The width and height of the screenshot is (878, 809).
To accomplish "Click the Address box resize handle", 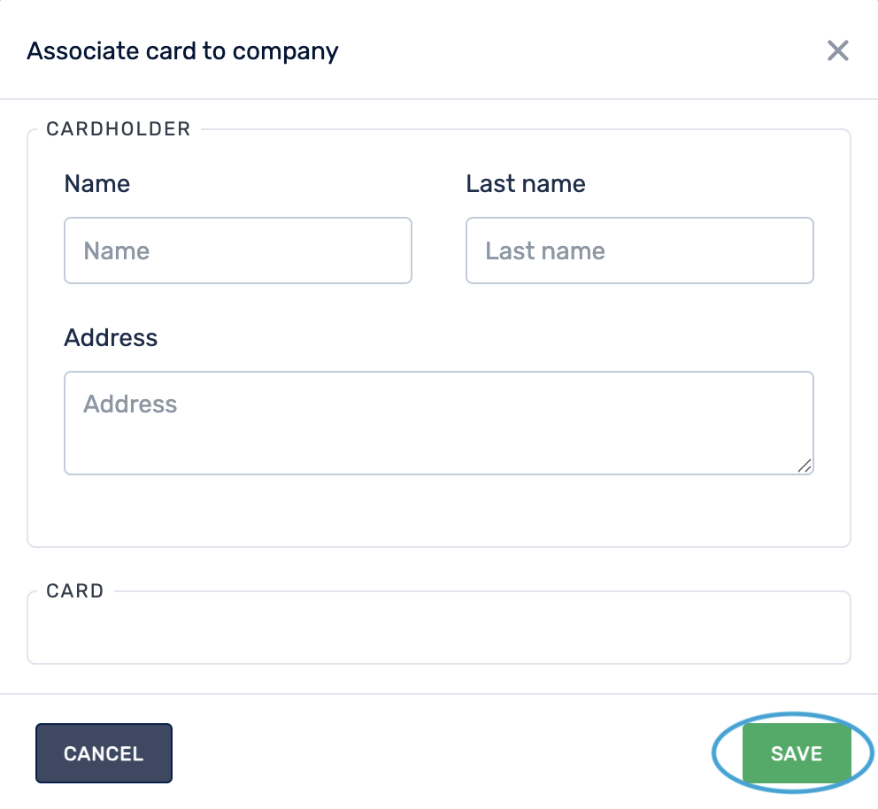I will [x=805, y=466].
